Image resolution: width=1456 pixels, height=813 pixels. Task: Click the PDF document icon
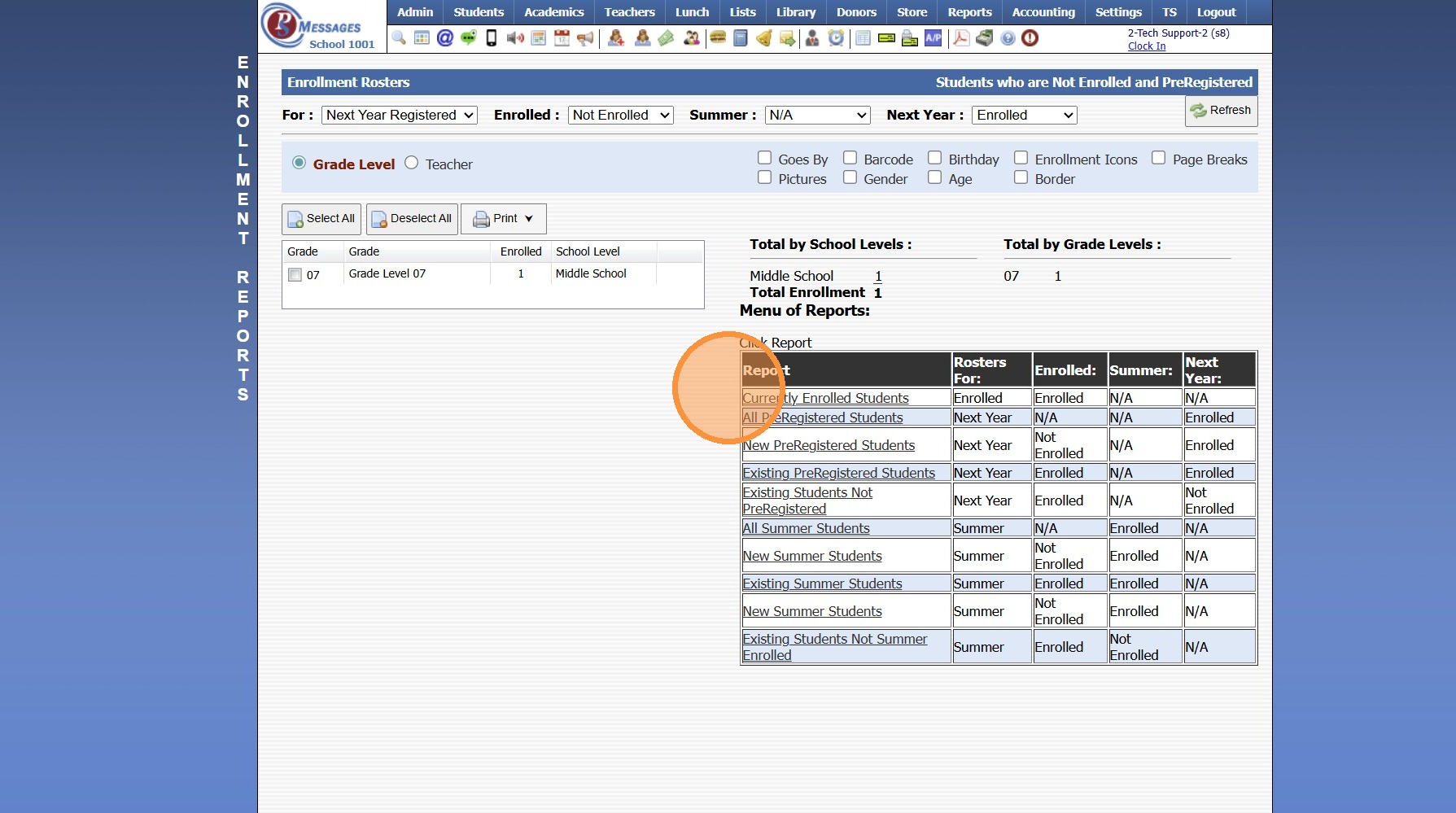(961, 38)
